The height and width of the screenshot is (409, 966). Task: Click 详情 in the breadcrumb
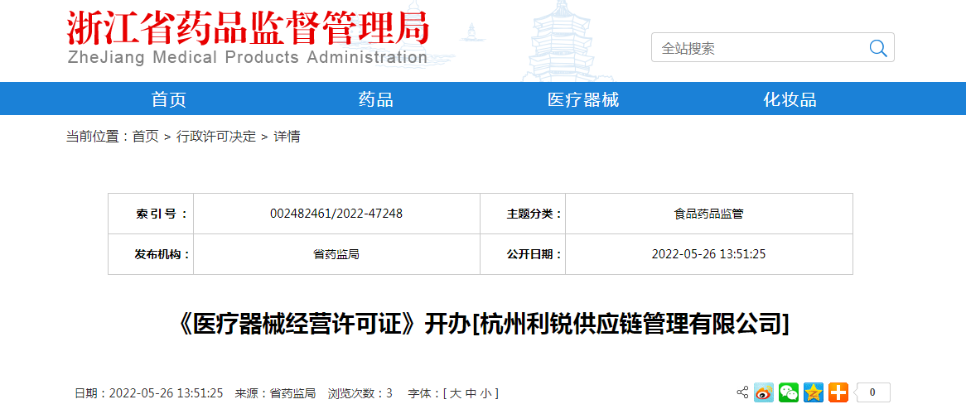click(x=287, y=137)
